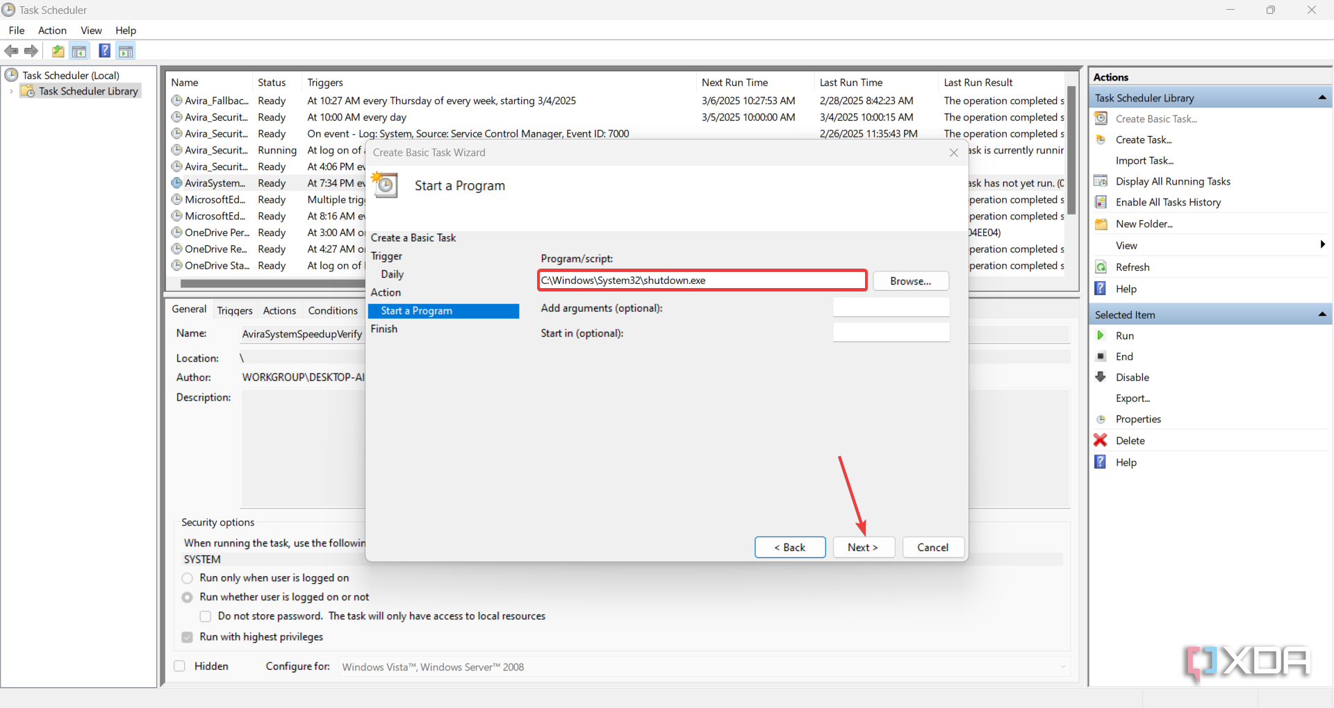Toggle the Hidden checkbox
Screen dimensions: 1334x708
(180, 666)
